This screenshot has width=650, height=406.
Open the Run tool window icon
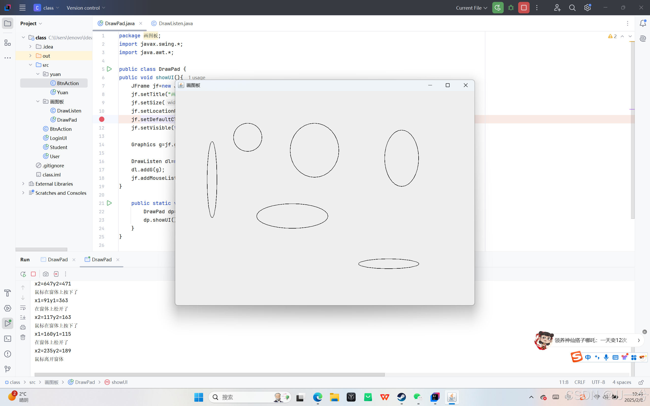click(x=8, y=323)
